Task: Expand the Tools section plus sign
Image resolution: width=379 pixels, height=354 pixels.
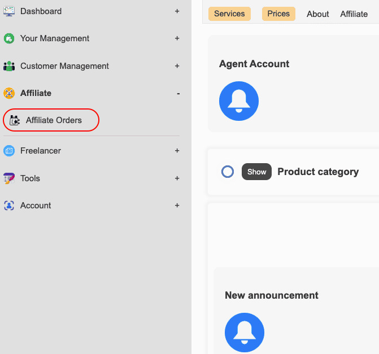Action: [x=177, y=178]
